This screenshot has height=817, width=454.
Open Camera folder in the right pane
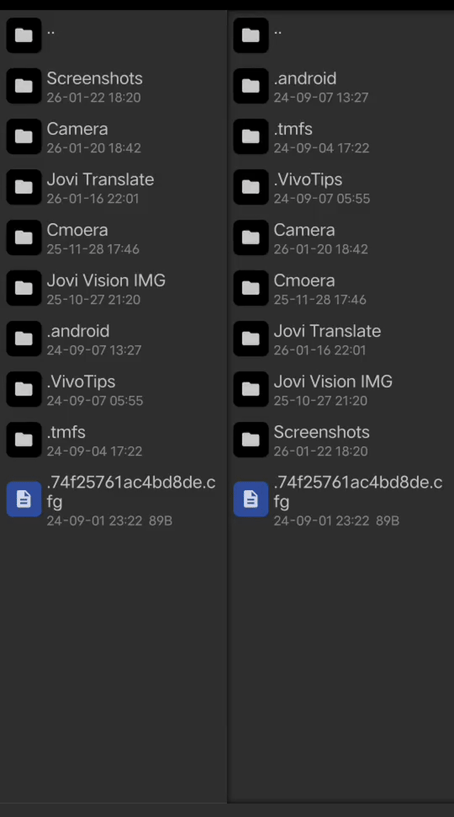(x=340, y=237)
